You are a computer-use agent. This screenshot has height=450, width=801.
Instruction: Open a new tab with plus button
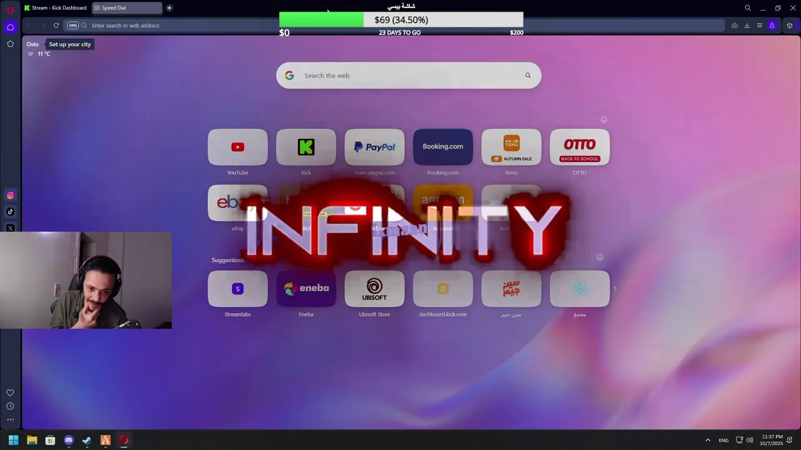point(169,8)
